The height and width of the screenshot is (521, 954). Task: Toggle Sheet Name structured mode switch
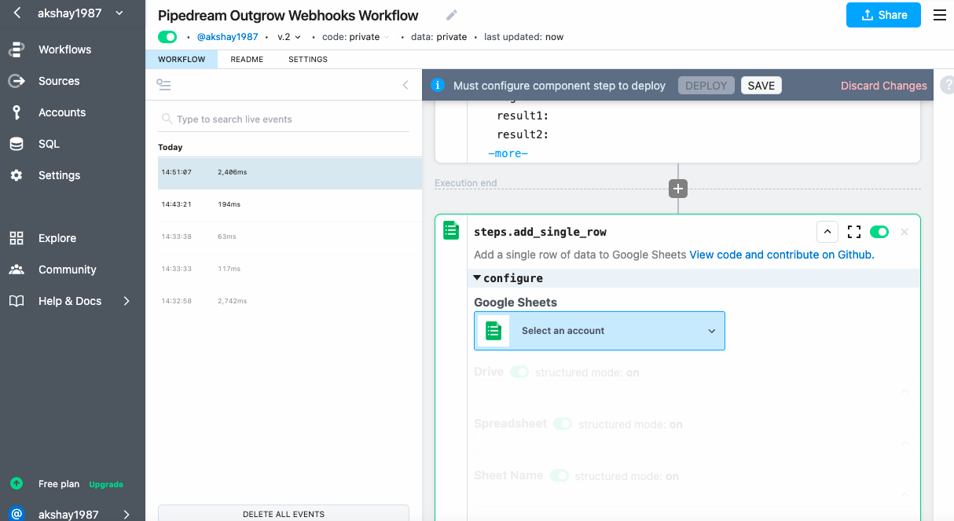pos(559,475)
